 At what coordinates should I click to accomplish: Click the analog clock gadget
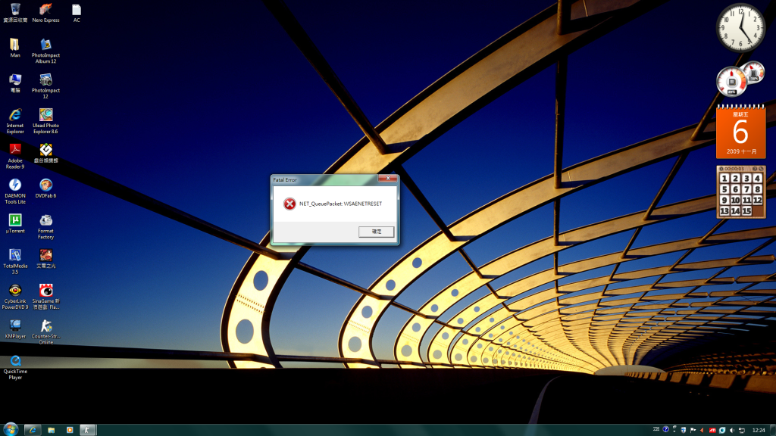click(x=740, y=27)
